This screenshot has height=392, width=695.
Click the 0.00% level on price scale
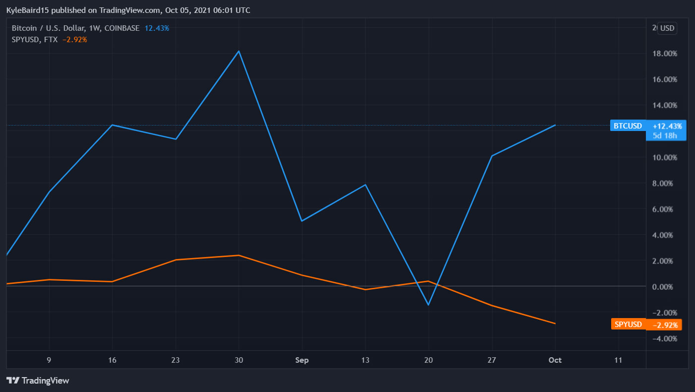click(x=664, y=287)
